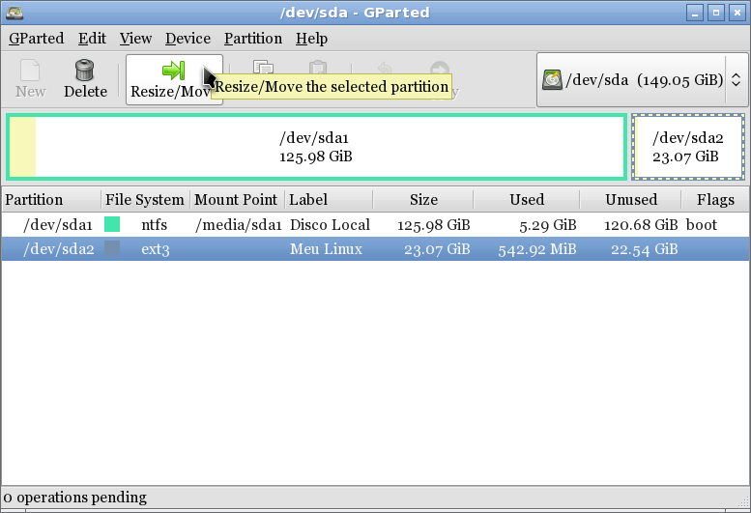This screenshot has height=513, width=751.
Task: Click the hard disk icon in device selector
Action: coord(552,79)
